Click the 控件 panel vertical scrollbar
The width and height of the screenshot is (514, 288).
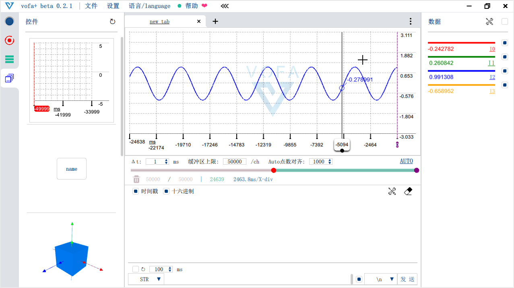click(122, 96)
